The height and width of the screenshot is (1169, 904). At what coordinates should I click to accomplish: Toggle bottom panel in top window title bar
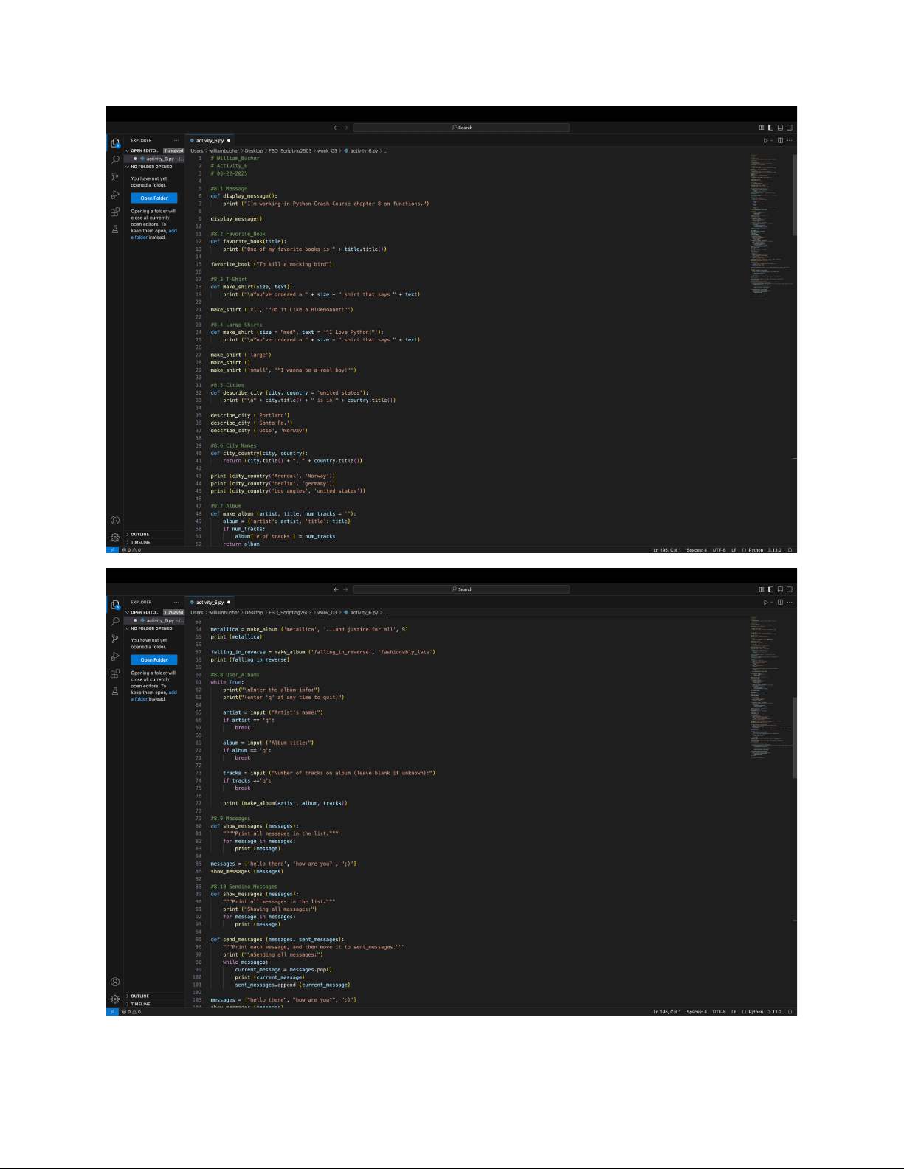(x=780, y=128)
